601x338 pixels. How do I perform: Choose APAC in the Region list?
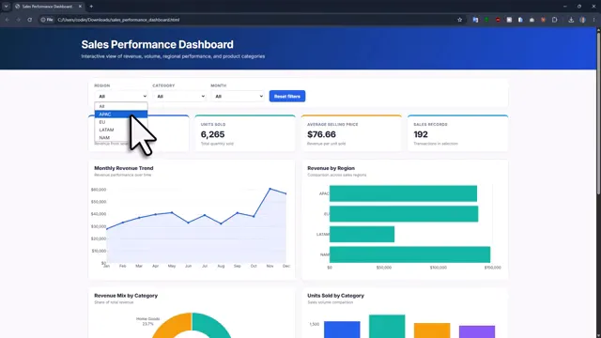[121, 115]
